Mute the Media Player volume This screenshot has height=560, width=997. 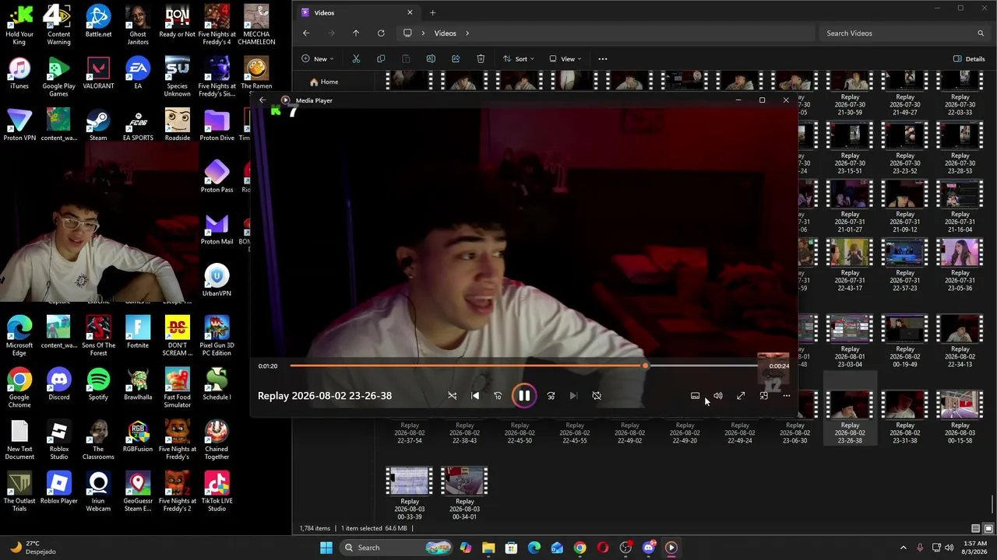718,396
